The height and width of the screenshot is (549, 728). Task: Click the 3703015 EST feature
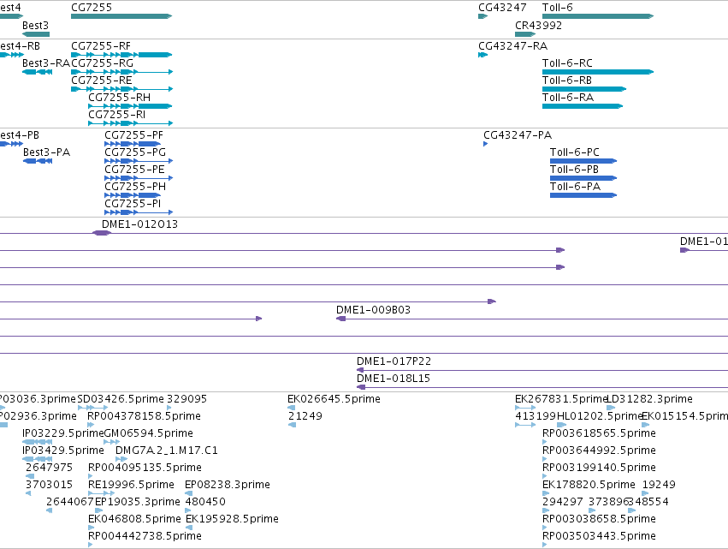(28, 493)
